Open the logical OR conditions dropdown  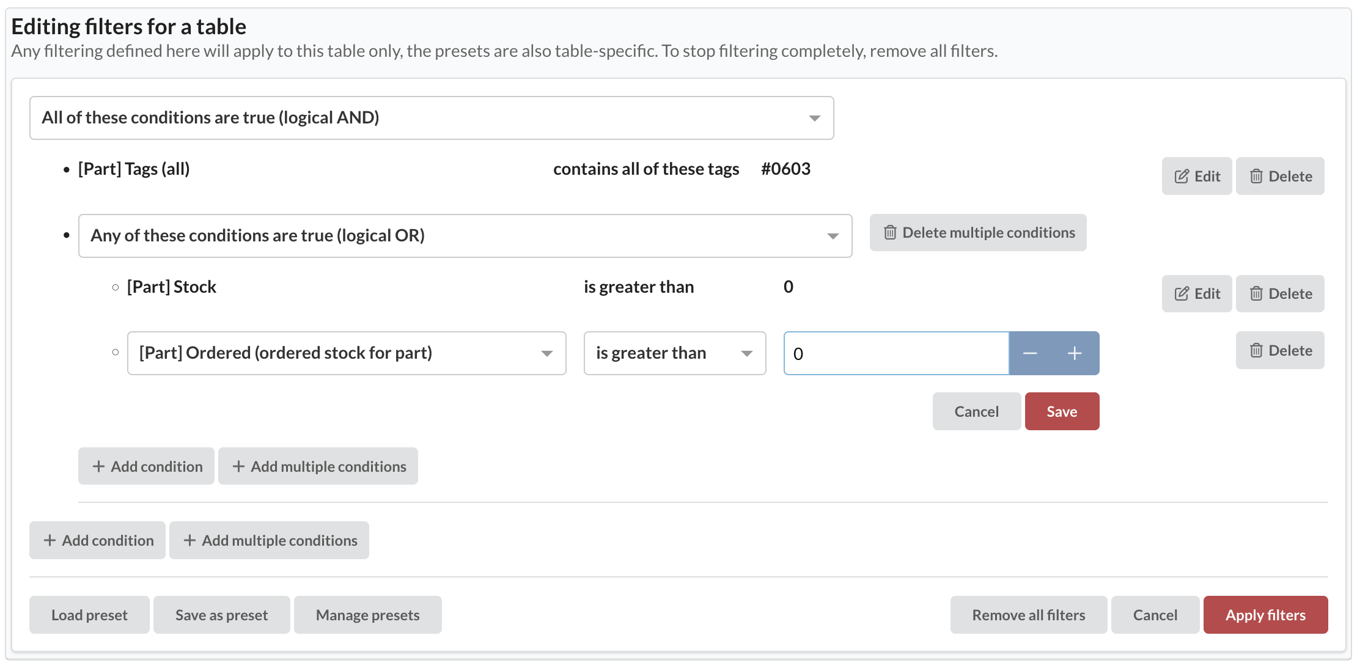(465, 236)
